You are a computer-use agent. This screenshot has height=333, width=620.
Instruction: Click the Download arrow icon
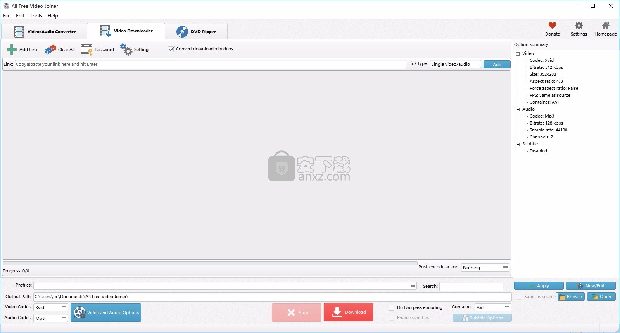coord(337,312)
